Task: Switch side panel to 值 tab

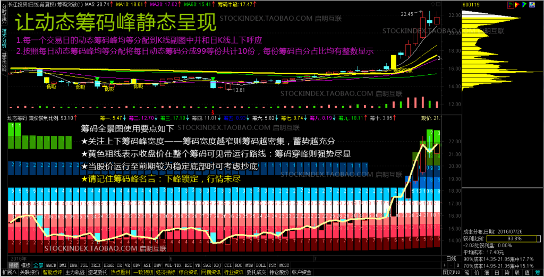Action: tap(528, 273)
